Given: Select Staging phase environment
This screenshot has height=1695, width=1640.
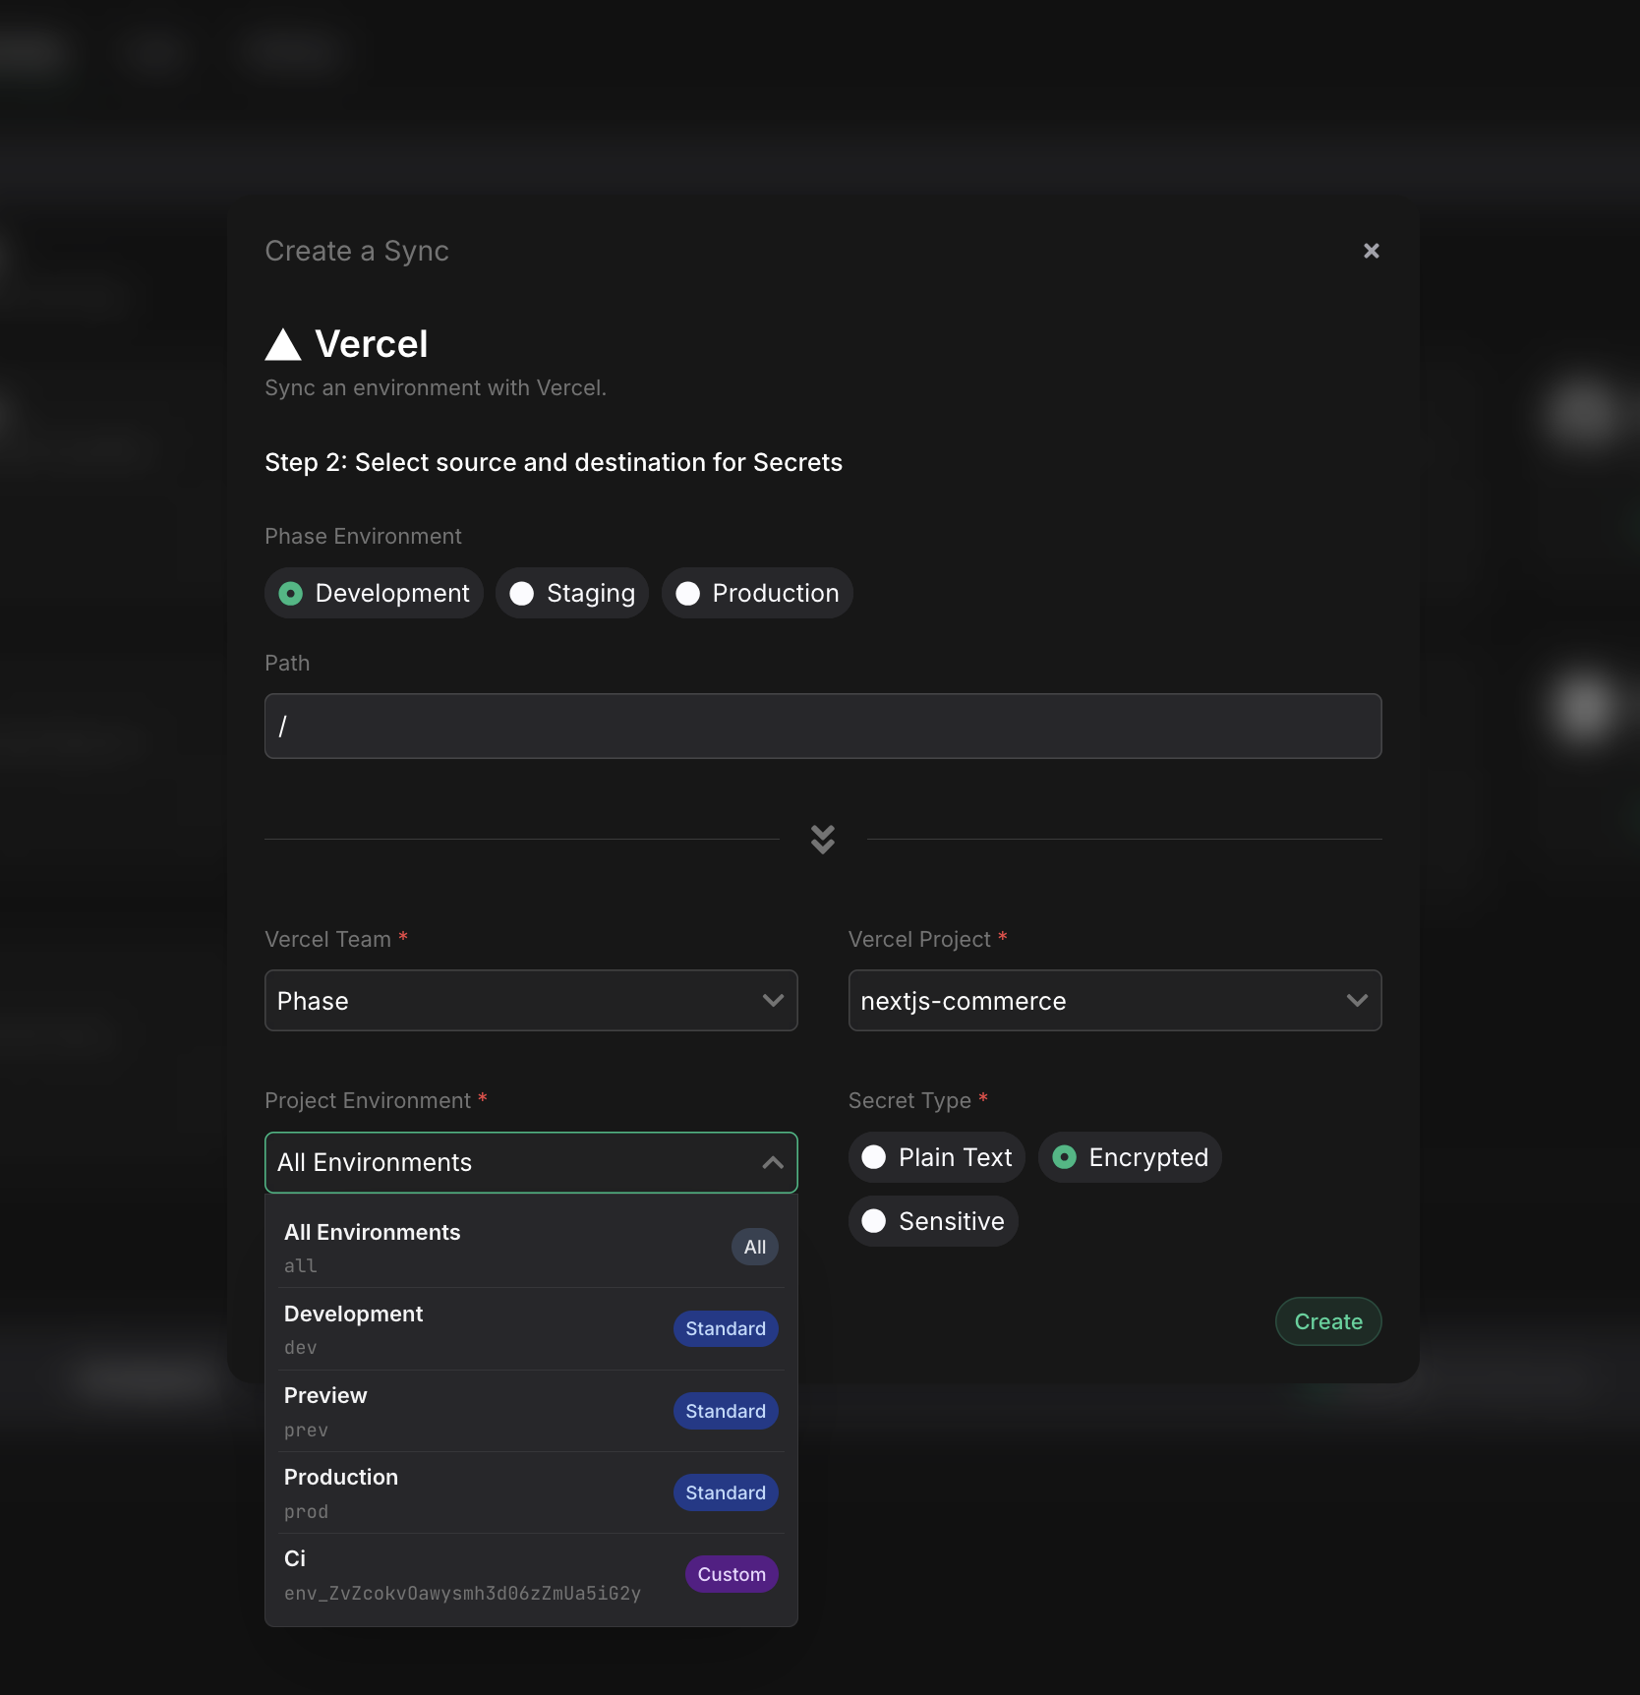Looking at the screenshot, I should tap(572, 593).
